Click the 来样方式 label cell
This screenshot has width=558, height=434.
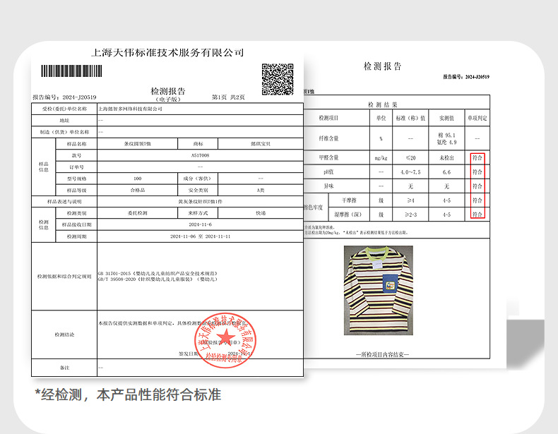click(x=198, y=213)
